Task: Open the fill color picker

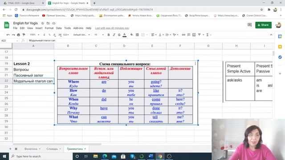Action: tap(132, 35)
